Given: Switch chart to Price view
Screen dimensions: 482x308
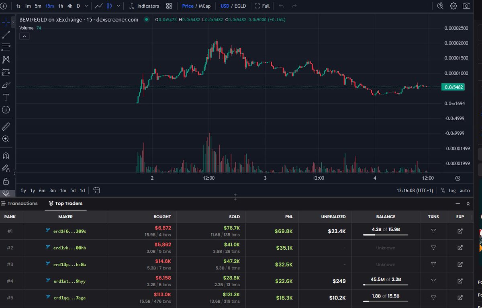Looking at the screenshot, I should click(x=188, y=6).
